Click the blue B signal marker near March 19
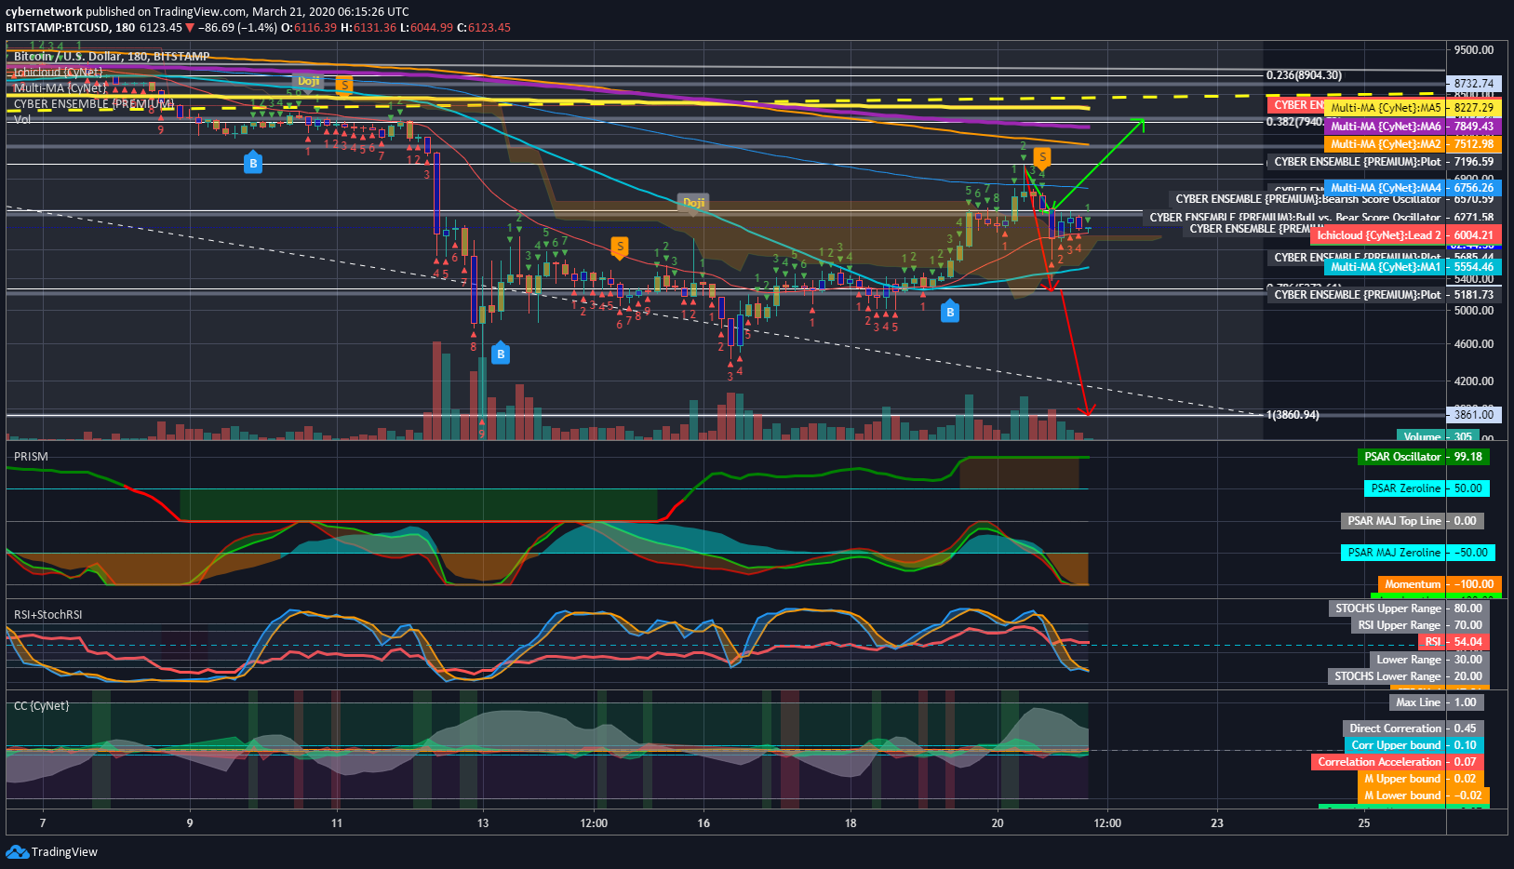Image resolution: width=1514 pixels, height=869 pixels. 949,313
